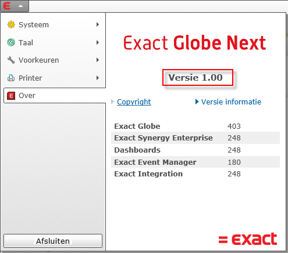Select the Exact Synergy Enterprise row
This screenshot has height=253, width=288.
coord(195,138)
